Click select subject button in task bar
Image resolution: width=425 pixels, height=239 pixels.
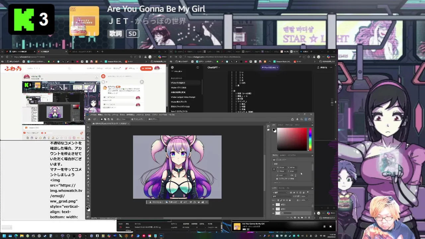pyautogui.click(x=156, y=202)
